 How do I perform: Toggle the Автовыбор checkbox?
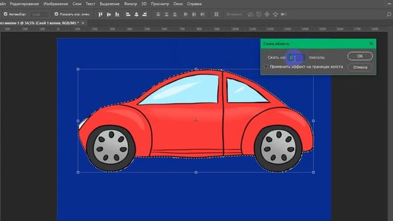click(6, 14)
